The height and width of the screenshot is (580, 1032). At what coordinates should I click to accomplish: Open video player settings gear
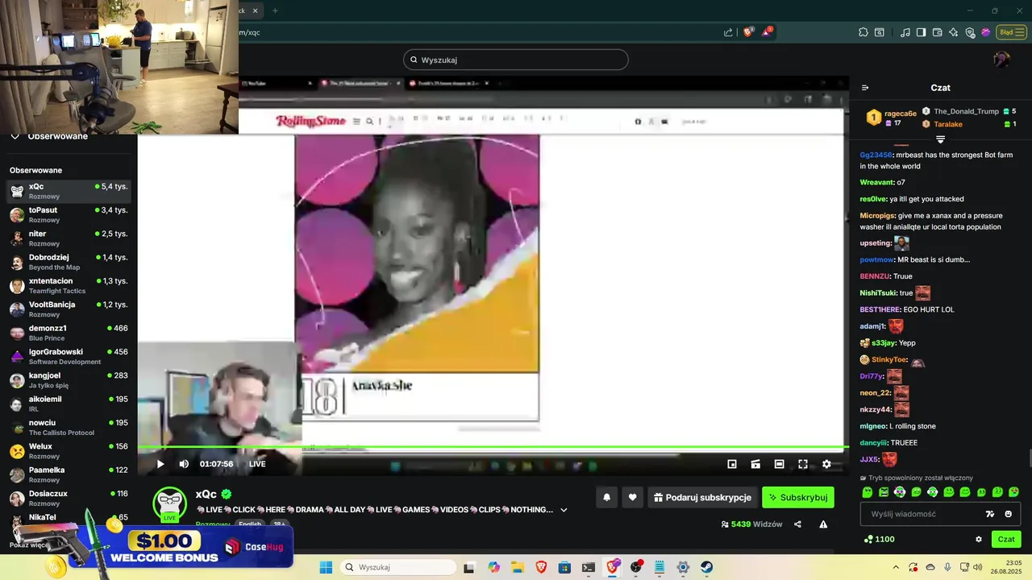click(826, 464)
